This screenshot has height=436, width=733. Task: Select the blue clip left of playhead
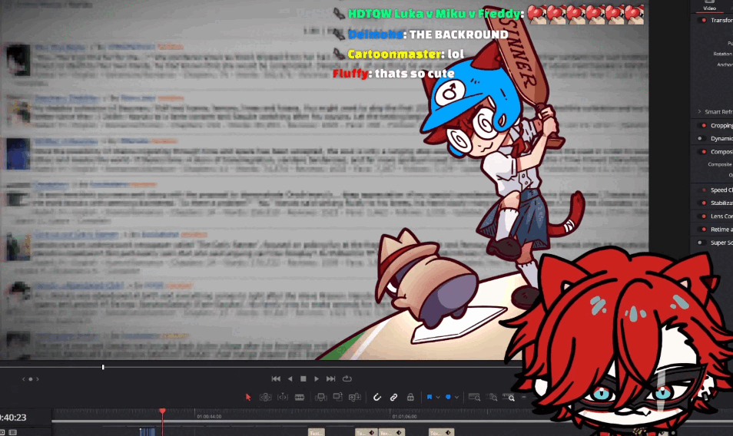click(148, 432)
